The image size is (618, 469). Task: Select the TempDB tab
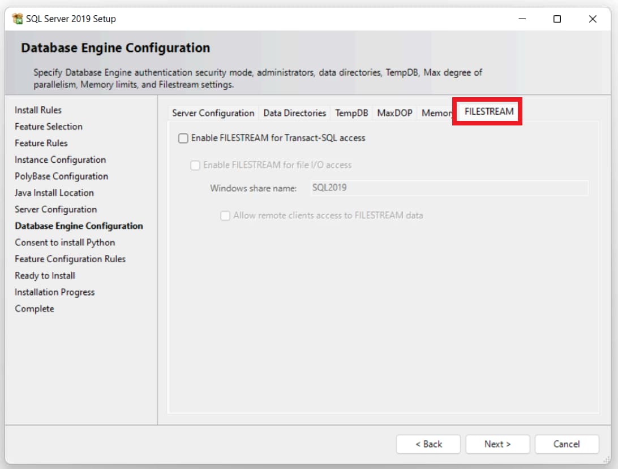tap(351, 113)
